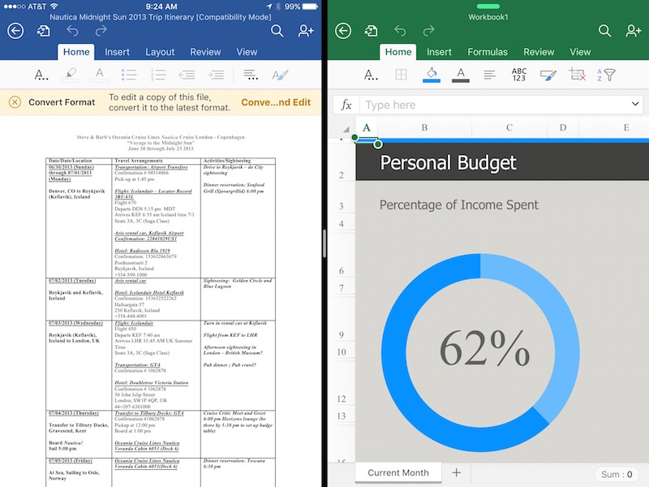Select all cells using the corner triangle
The height and width of the screenshot is (487, 649).
click(346, 128)
